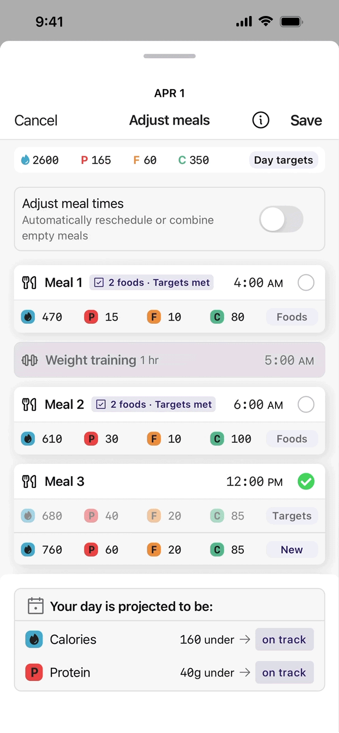Tap the Meal 3 New chip

(x=291, y=550)
